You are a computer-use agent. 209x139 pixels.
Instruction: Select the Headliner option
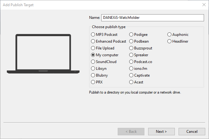pyautogui.click(x=170, y=41)
